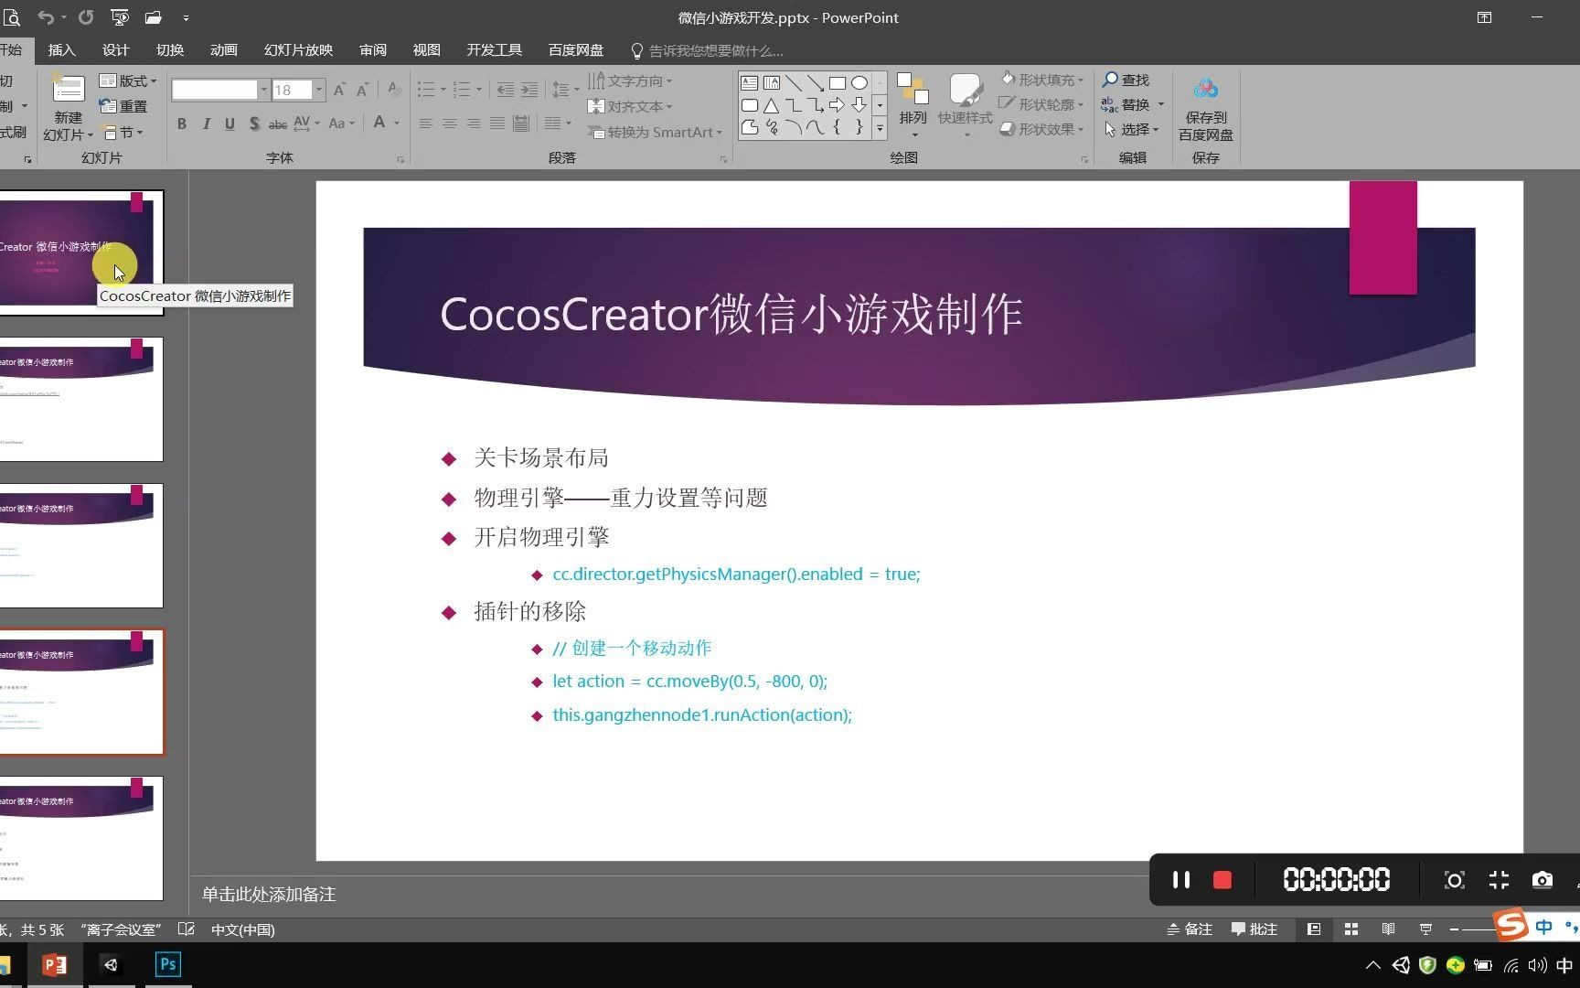This screenshot has height=988, width=1580.
Task: Decrease font size
Action: [362, 90]
